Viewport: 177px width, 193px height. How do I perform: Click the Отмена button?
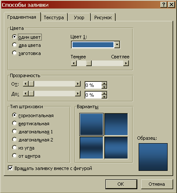pyautogui.click(x=157, y=184)
